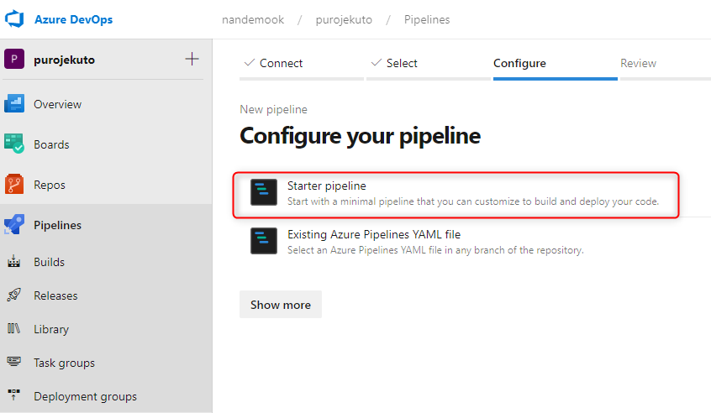The height and width of the screenshot is (413, 711).
Task: Click the Boards icon in sidebar
Action: [14, 144]
